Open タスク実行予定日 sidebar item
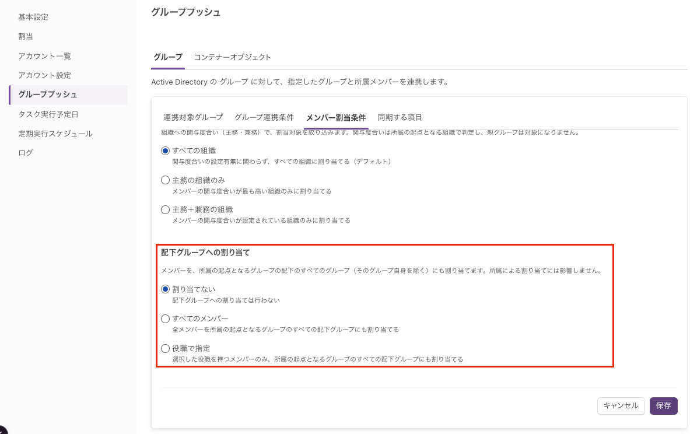The image size is (690, 434). (48, 114)
